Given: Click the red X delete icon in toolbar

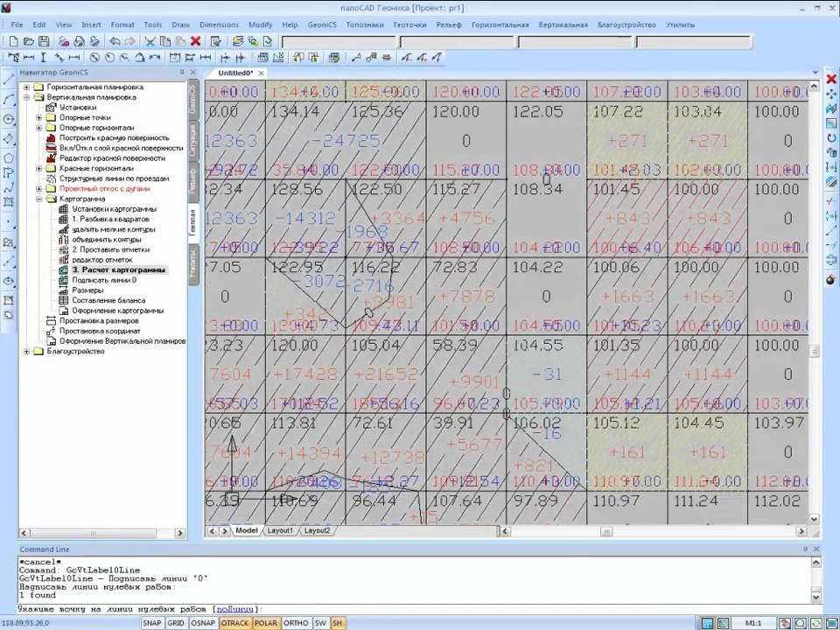Looking at the screenshot, I should coord(195,41).
